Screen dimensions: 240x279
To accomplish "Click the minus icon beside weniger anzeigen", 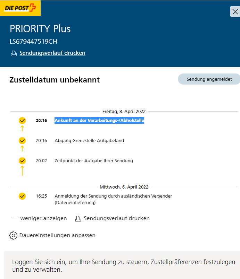I will (14, 219).
